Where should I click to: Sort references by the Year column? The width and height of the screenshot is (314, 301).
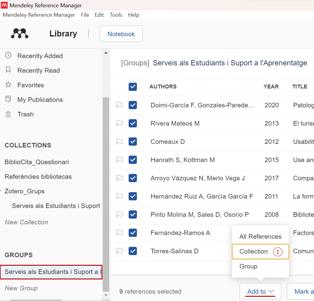pyautogui.click(x=271, y=86)
